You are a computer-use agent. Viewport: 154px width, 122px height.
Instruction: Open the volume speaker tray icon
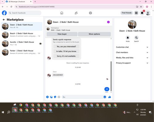pos(137,114)
